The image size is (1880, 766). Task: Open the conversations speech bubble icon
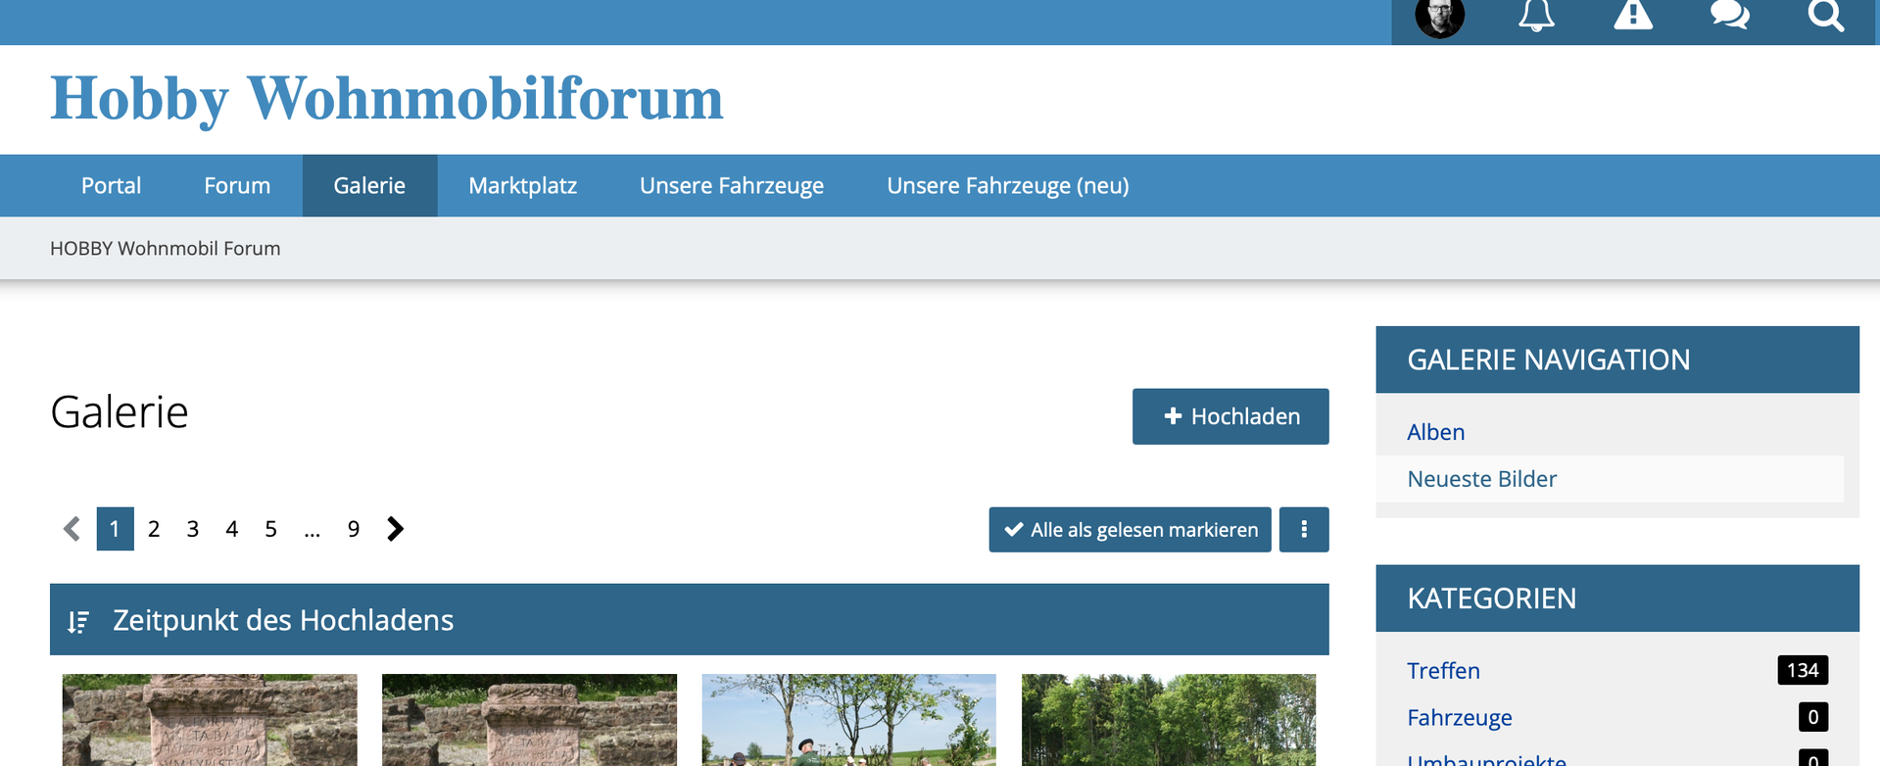[1729, 17]
